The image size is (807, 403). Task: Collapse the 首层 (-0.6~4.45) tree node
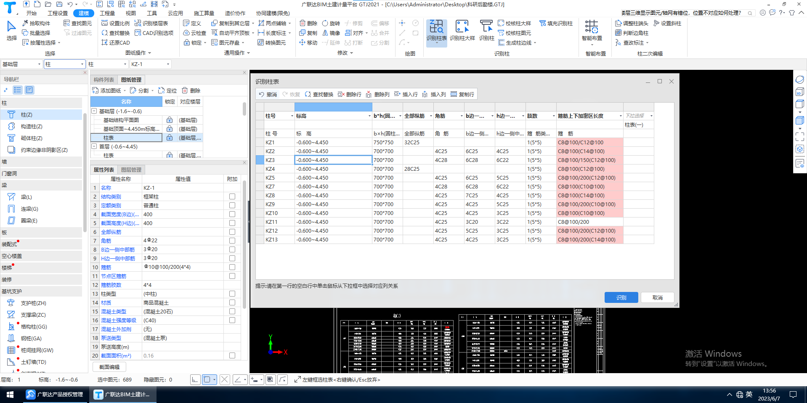click(94, 146)
